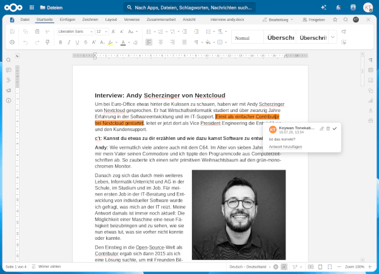Open paragraph settings in right sidebar
The width and height of the screenshot is (379, 274).
[371, 59]
